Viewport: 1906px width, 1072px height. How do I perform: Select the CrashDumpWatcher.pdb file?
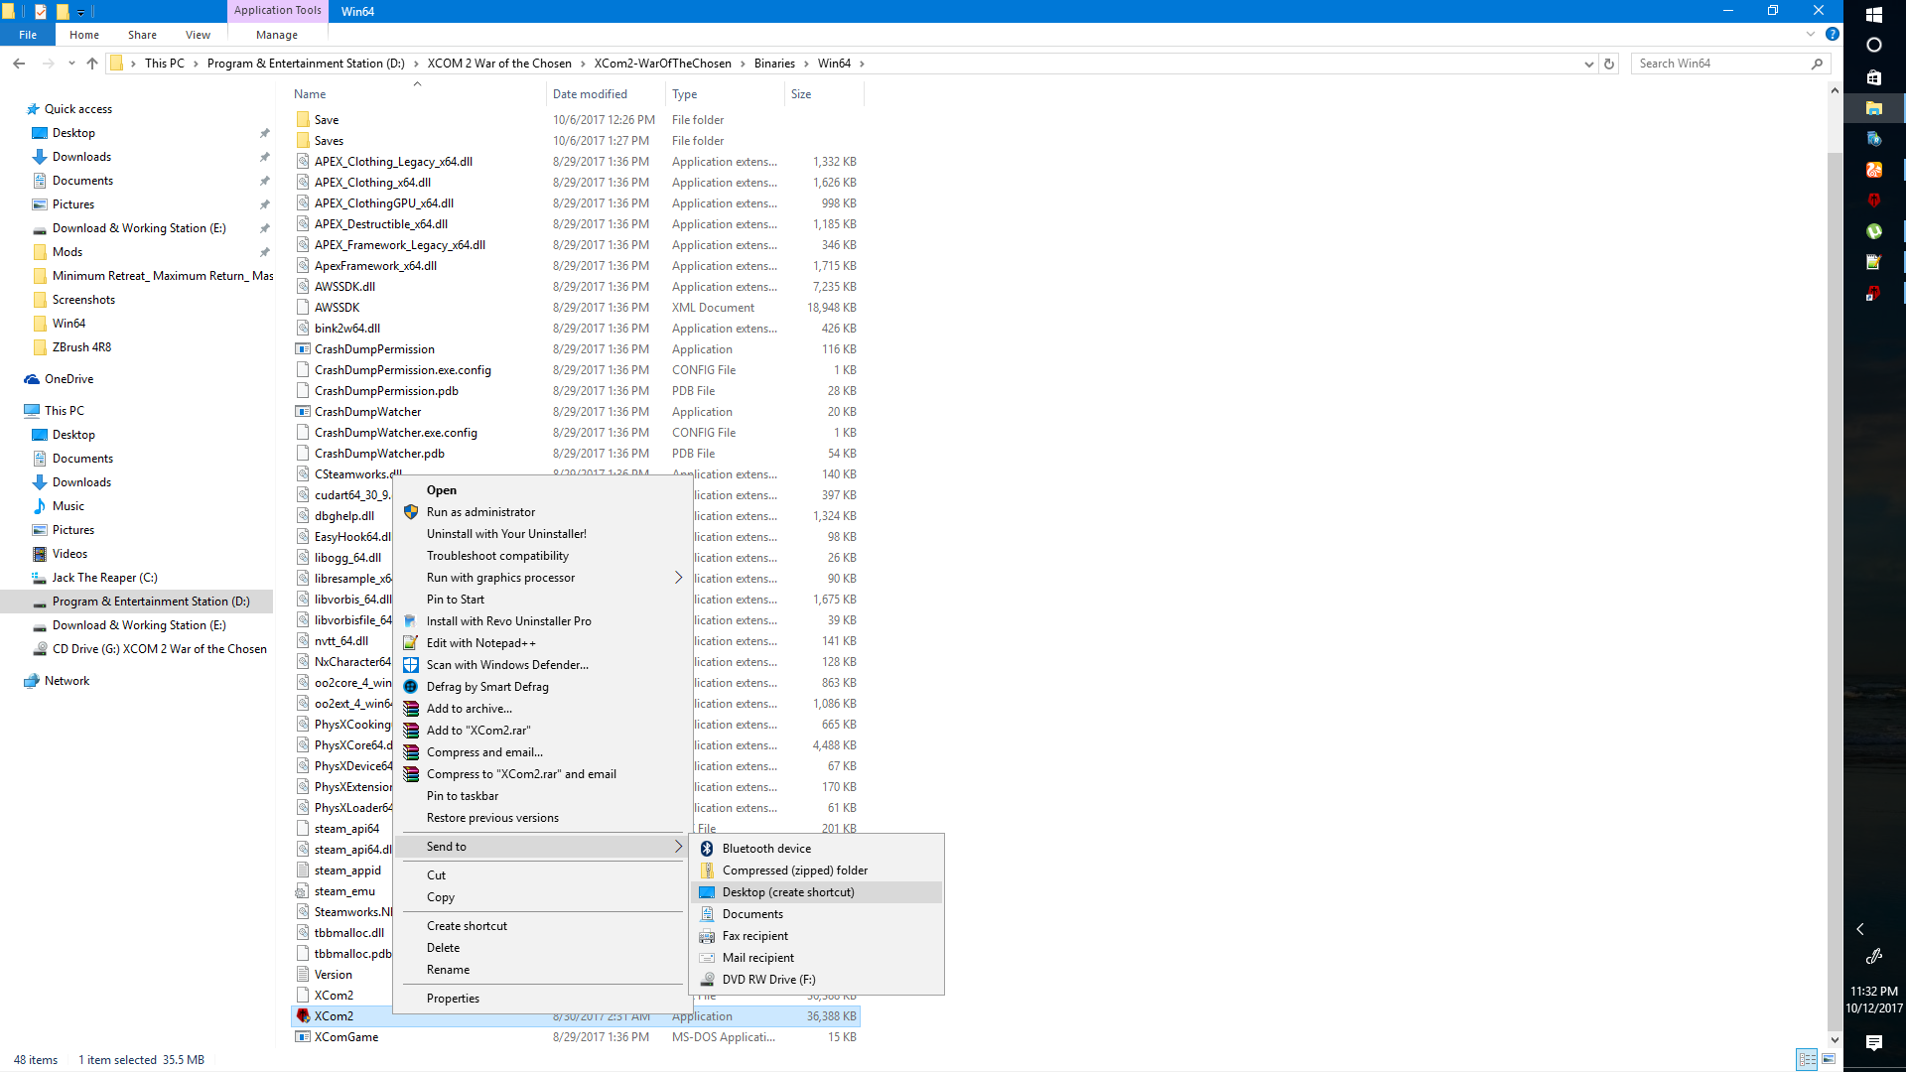click(379, 454)
